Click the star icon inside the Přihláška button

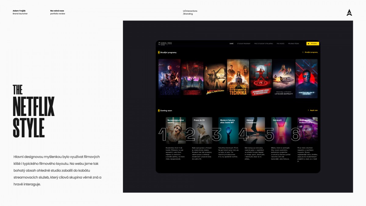pyautogui.click(x=308, y=44)
